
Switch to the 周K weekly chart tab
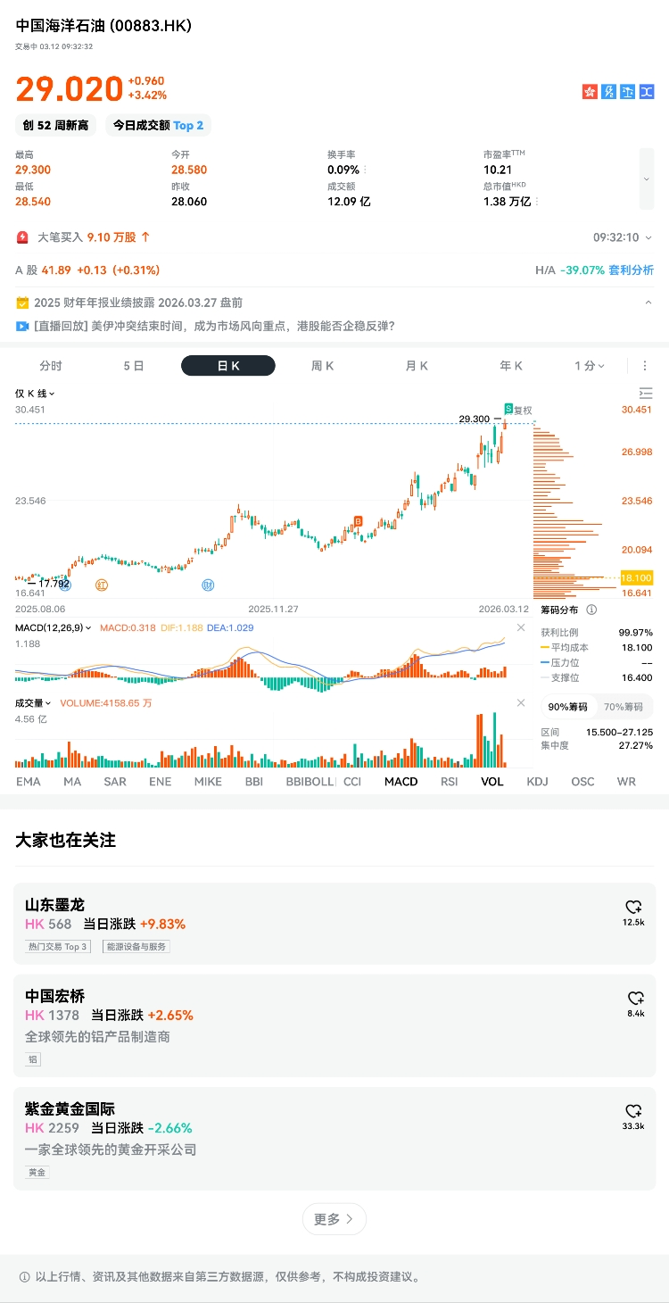322,366
